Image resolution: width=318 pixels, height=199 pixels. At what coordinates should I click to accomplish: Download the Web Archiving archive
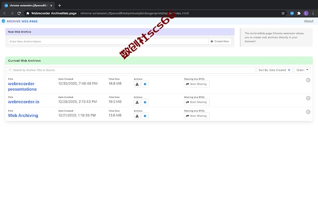(137, 116)
